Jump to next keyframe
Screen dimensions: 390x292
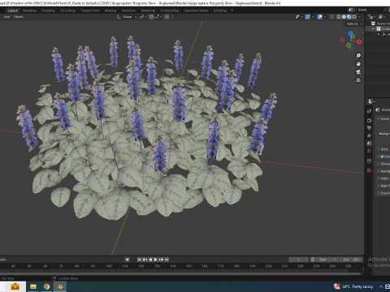[x=161, y=260]
